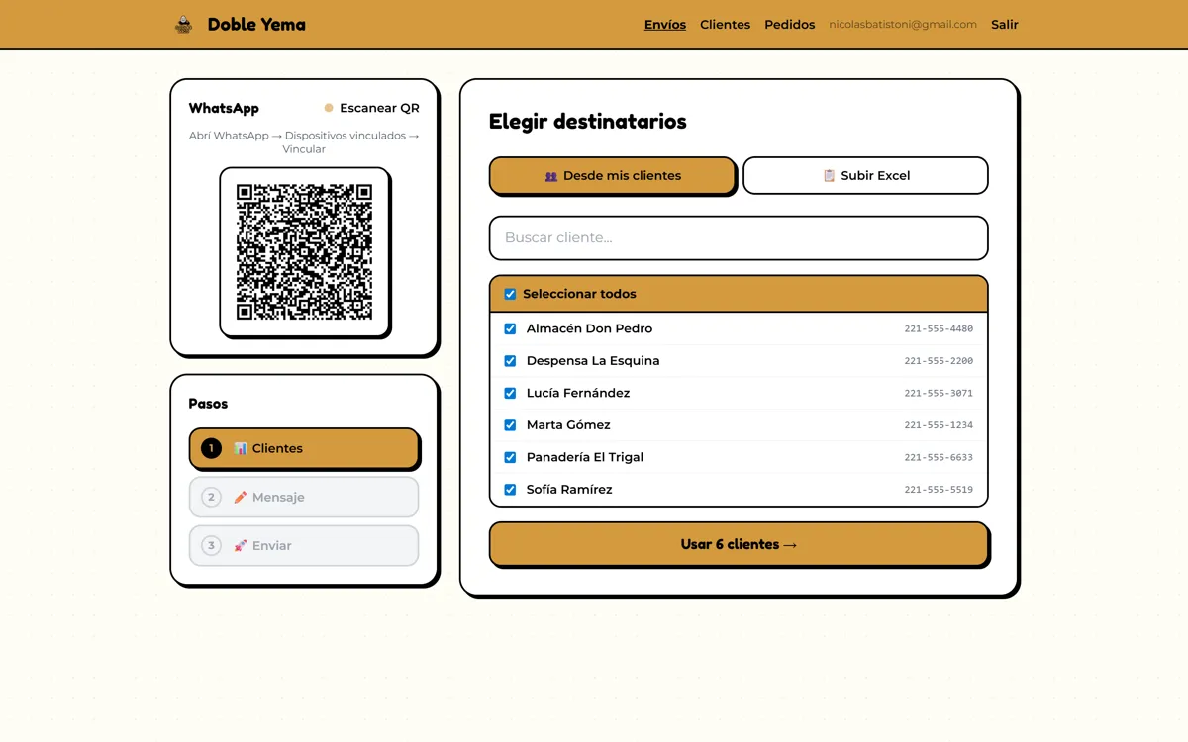Click phone number 221-555-5519
This screenshot has width=1188, height=742.
click(939, 490)
